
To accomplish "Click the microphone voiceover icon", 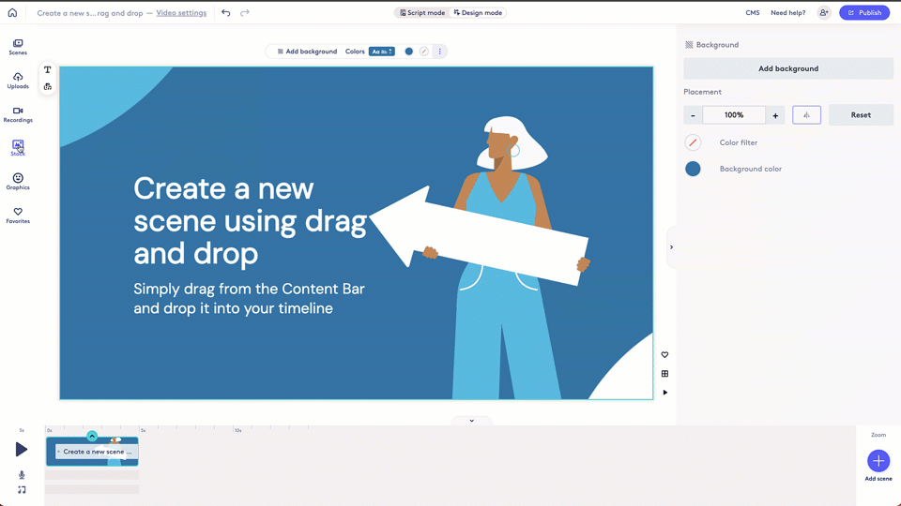I will point(22,475).
